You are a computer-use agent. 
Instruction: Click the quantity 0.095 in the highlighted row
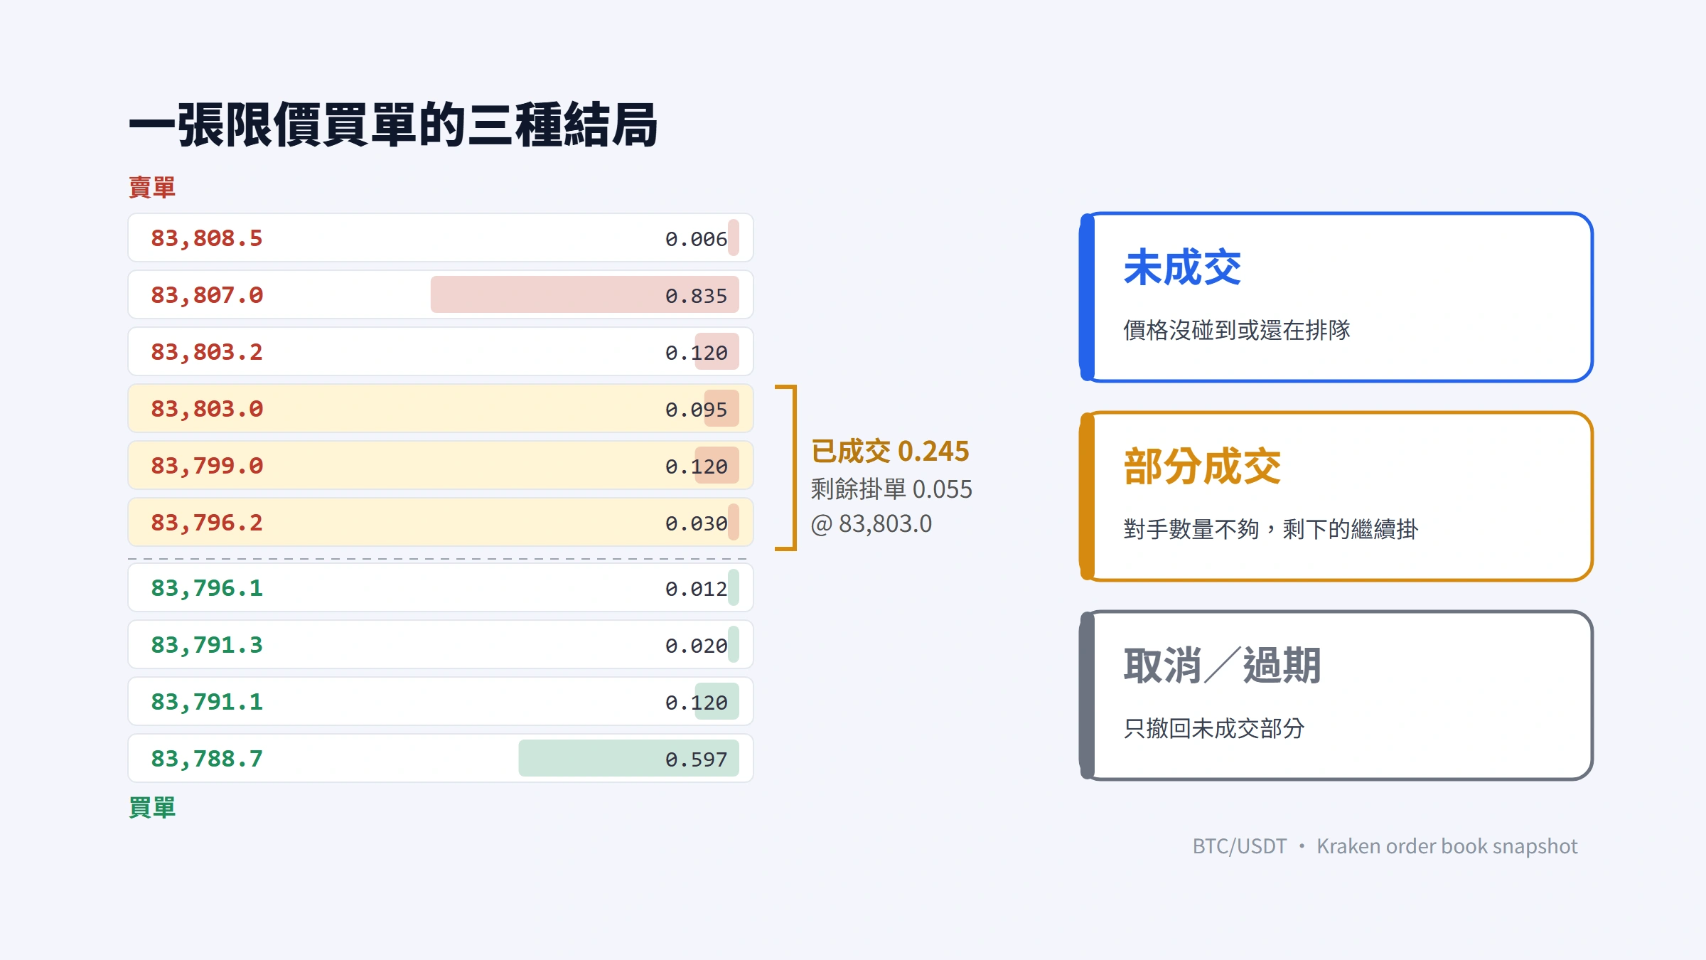pos(696,410)
